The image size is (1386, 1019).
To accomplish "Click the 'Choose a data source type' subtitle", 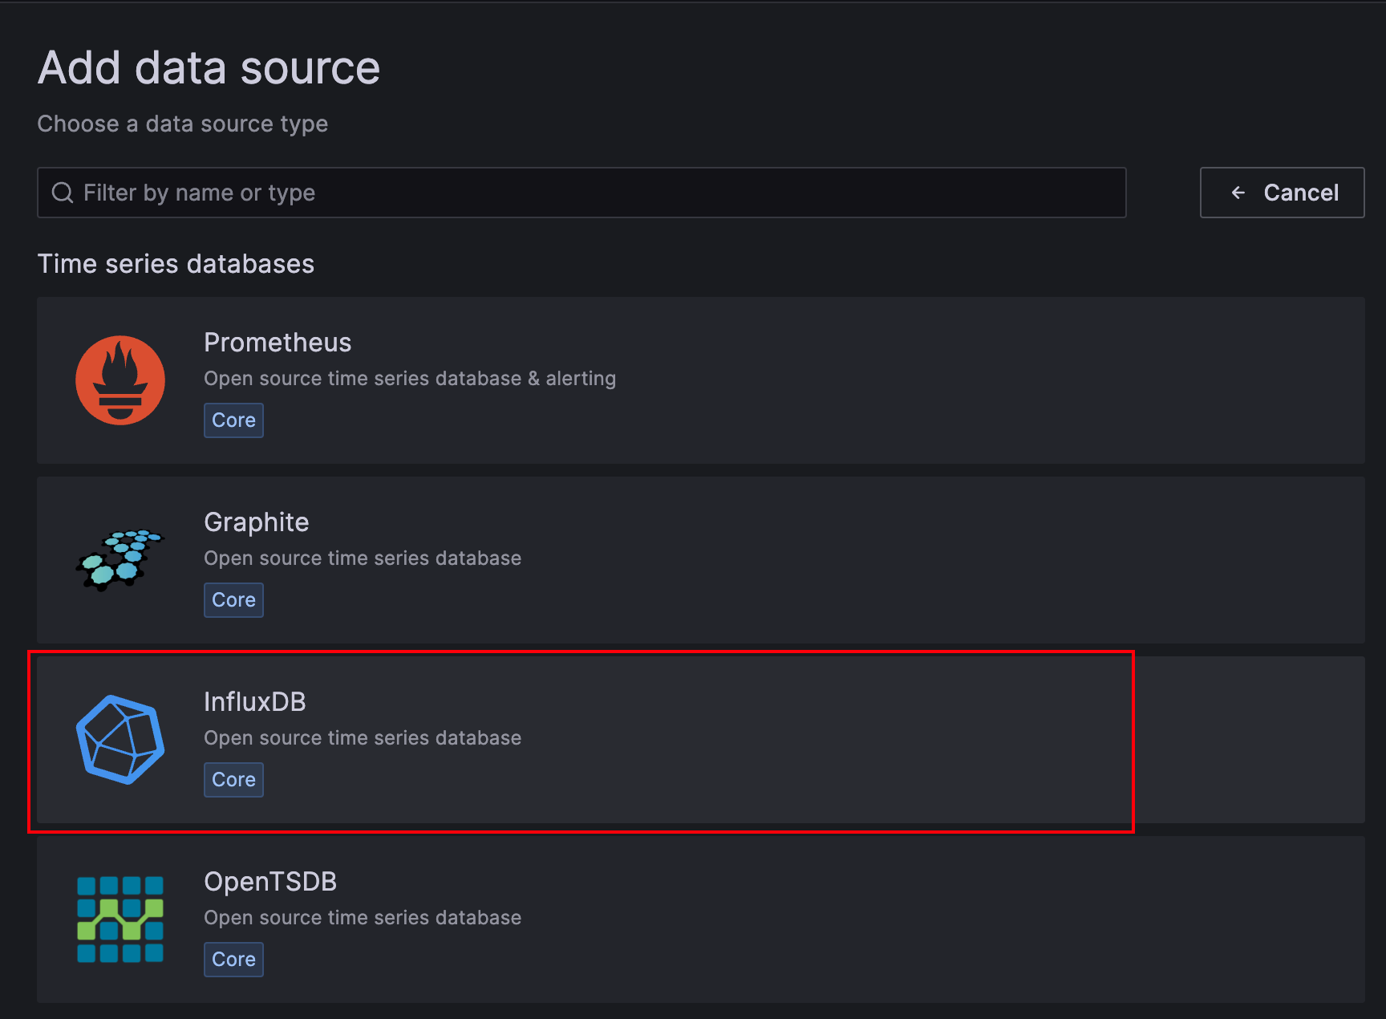I will tap(183, 124).
